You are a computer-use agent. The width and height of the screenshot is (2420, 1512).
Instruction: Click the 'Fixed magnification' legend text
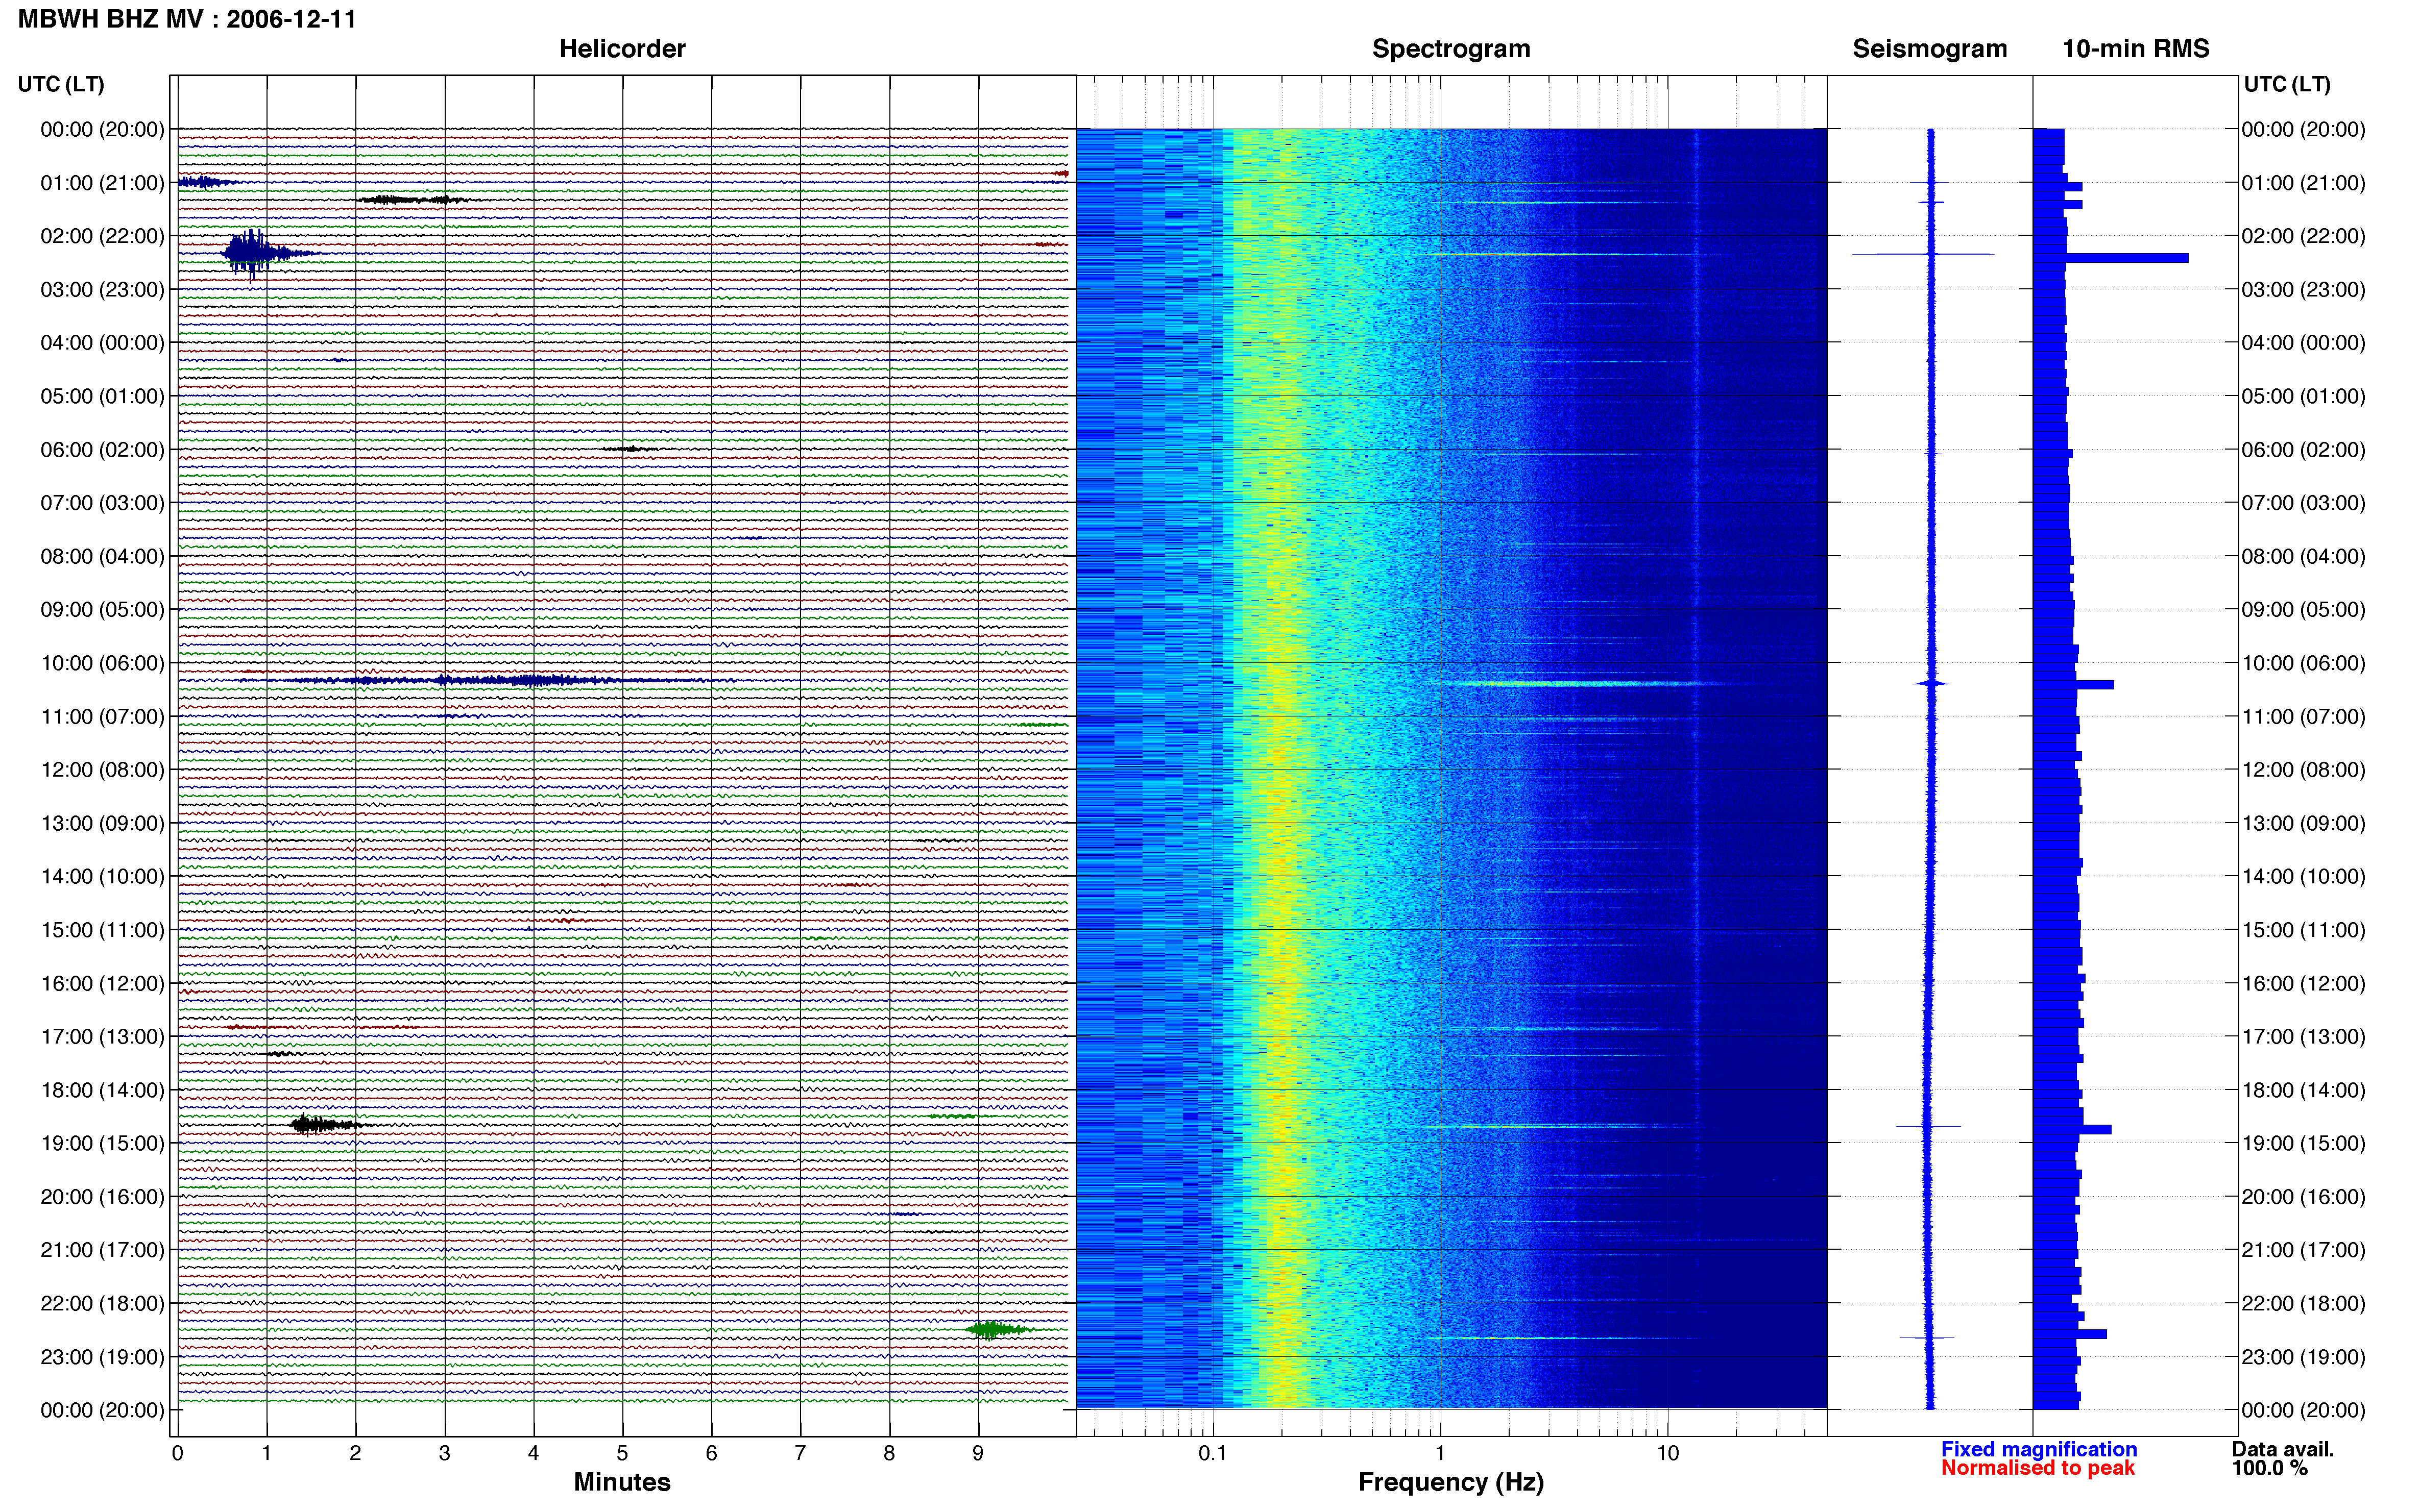click(2039, 1449)
